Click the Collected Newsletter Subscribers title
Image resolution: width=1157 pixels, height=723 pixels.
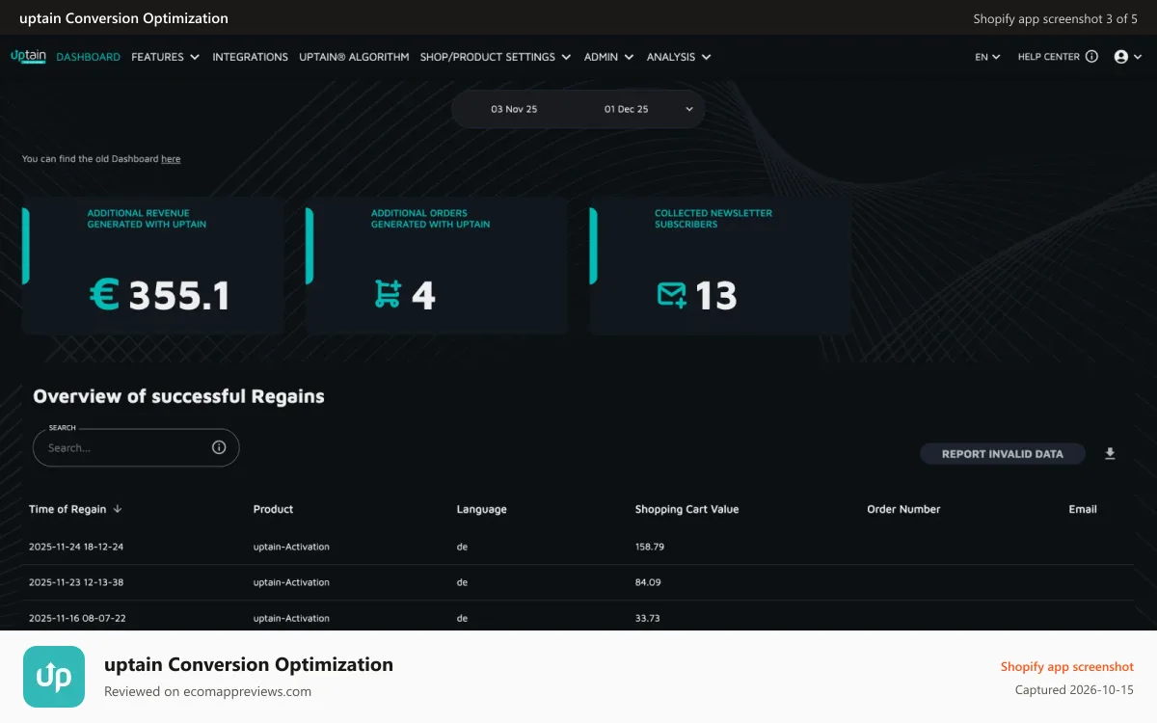click(x=713, y=219)
